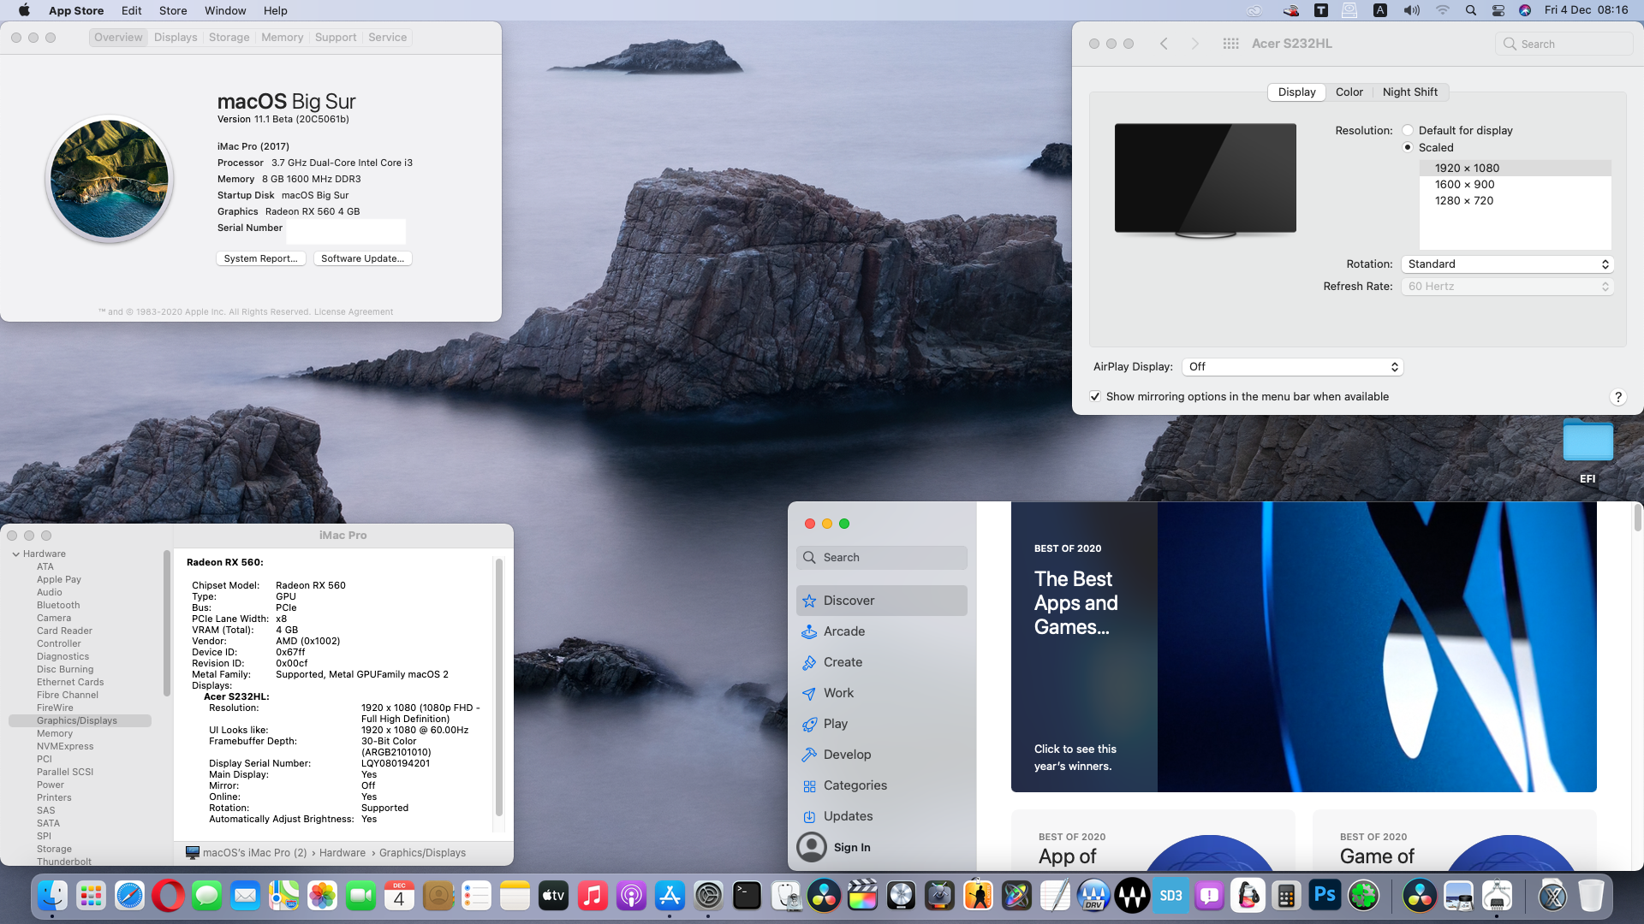Open Calculator from the Dock
Image resolution: width=1644 pixels, height=924 pixels.
(1286, 896)
